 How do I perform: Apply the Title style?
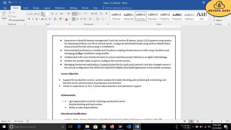pyautogui.click(x=201, y=16)
